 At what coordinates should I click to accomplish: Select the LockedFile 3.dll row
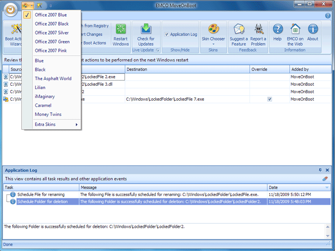click(x=167, y=84)
